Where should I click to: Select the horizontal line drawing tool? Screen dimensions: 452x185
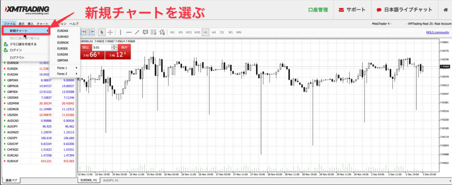[129, 32]
